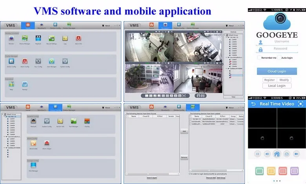The height and width of the screenshot is (184, 306).
Task: Enable the Remember me checkbox
Action: (259, 58)
